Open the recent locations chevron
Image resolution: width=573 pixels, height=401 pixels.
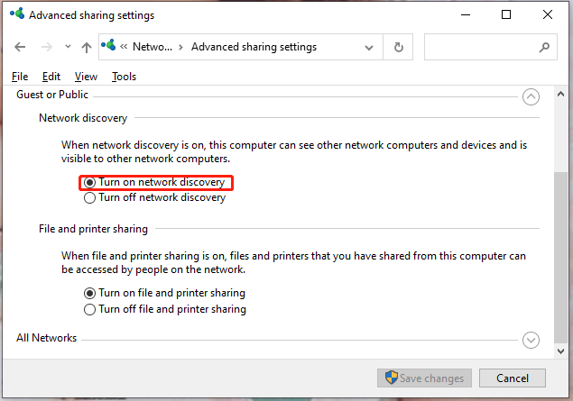coord(68,47)
